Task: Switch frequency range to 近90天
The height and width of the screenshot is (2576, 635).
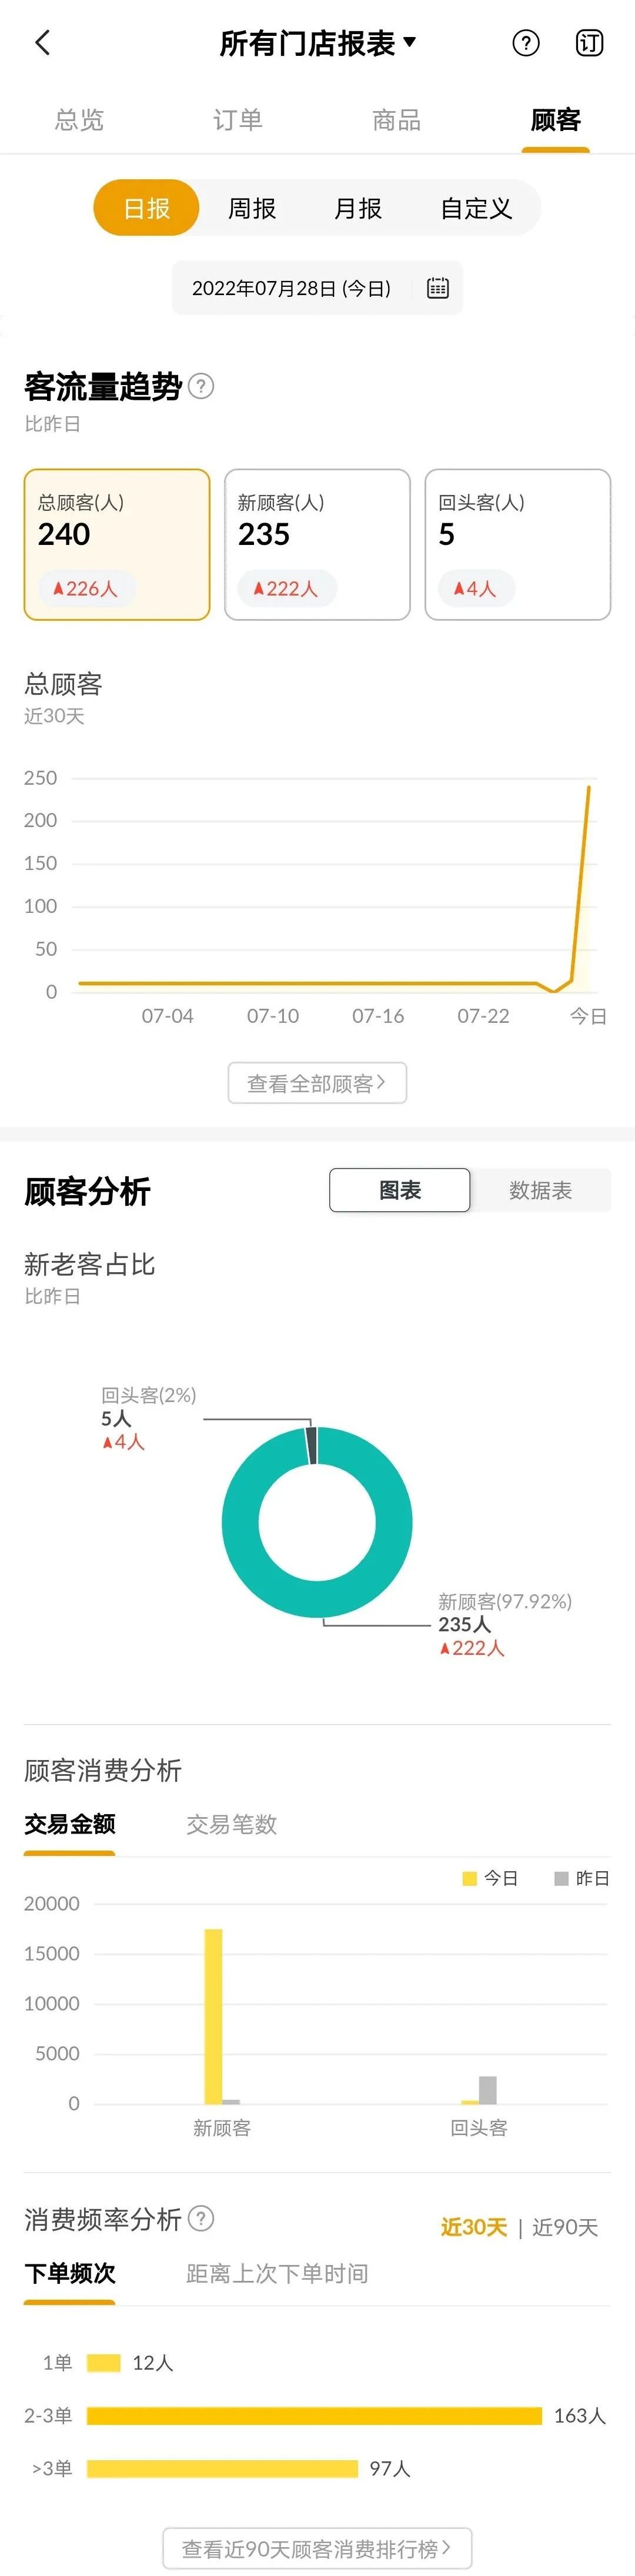Action: 565,2227
